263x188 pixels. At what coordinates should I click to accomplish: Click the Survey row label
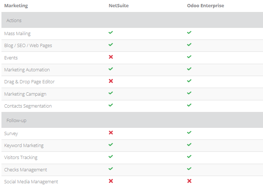[x=11, y=134]
